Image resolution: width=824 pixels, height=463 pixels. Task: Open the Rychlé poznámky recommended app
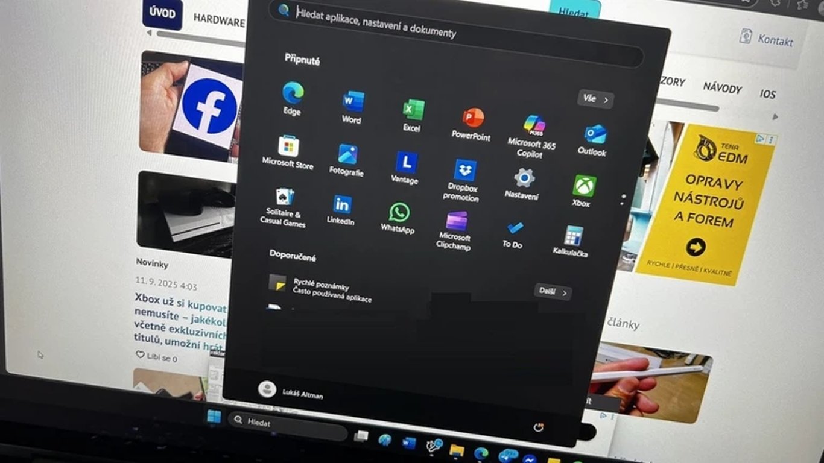click(x=320, y=289)
